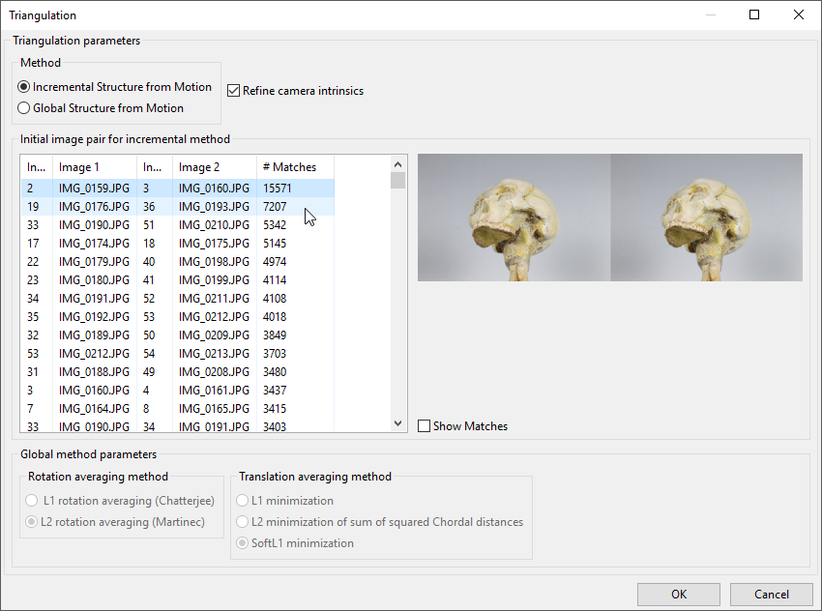Toggle Refine camera intrinsics checkbox

click(x=233, y=91)
